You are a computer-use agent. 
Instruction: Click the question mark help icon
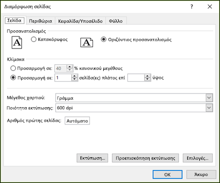(x=192, y=7)
